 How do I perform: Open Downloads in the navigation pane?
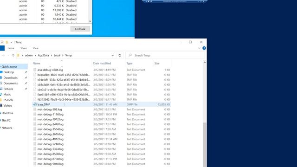coord(10,77)
